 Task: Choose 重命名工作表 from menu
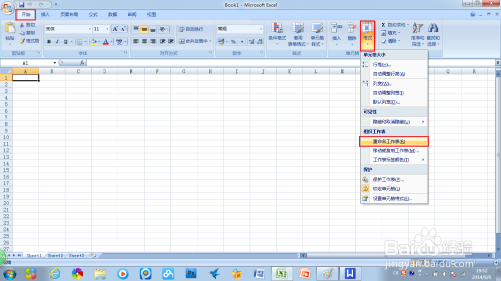394,141
